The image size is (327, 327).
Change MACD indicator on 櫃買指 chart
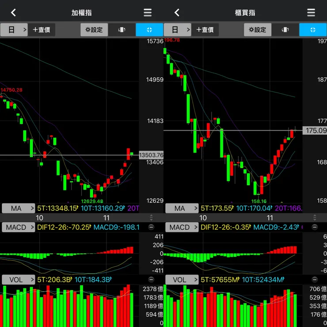pyautogui.click(x=182, y=227)
